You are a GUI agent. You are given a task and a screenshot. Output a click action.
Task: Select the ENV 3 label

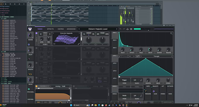pyautogui.click(x=115, y=48)
